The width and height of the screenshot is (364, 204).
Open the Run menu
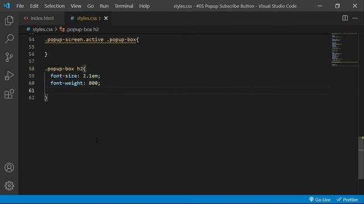pos(104,6)
